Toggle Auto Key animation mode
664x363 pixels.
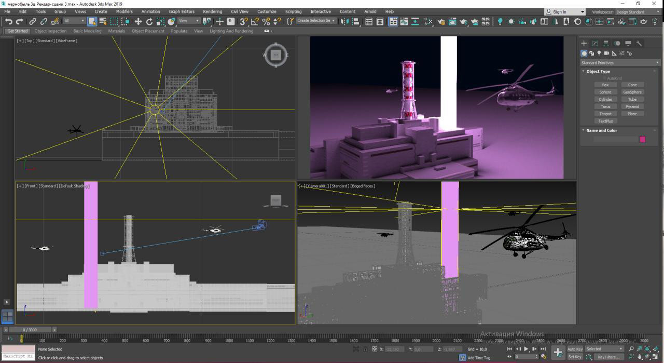[575, 349]
